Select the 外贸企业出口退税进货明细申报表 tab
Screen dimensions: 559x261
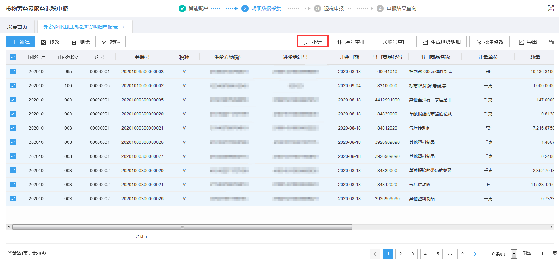tap(80, 27)
